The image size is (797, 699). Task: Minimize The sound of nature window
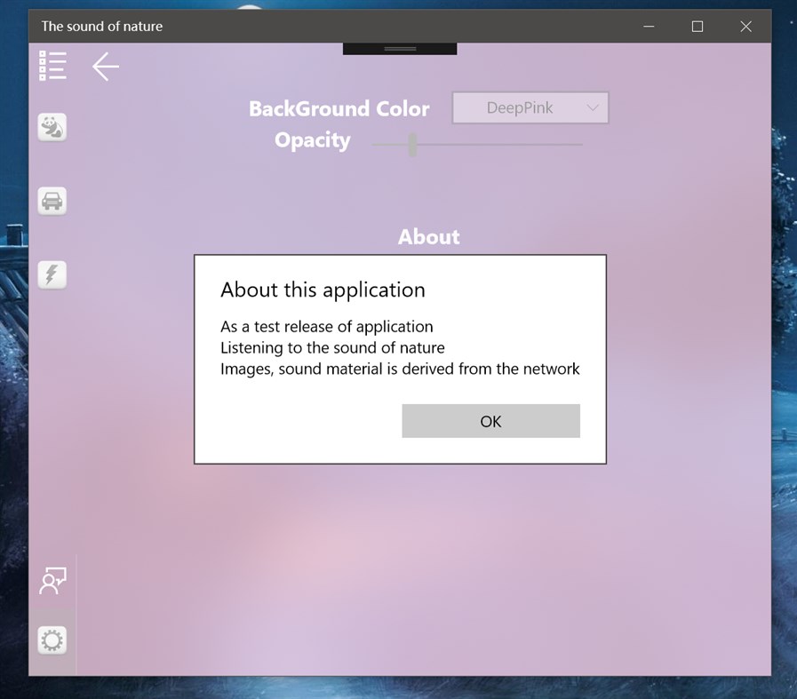point(650,27)
